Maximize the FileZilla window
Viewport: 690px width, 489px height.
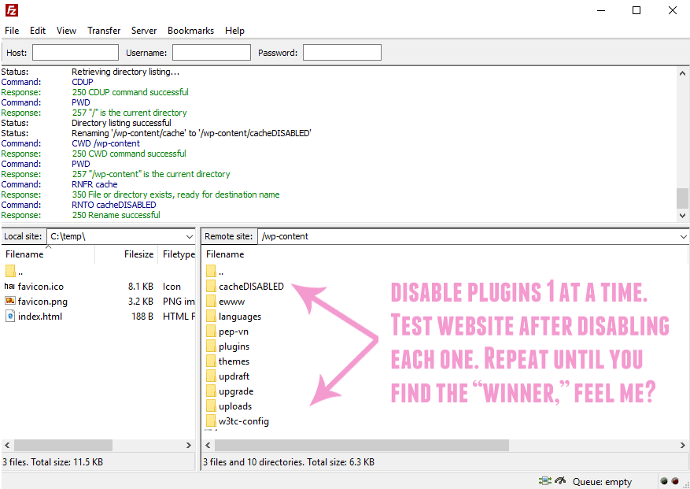(636, 10)
